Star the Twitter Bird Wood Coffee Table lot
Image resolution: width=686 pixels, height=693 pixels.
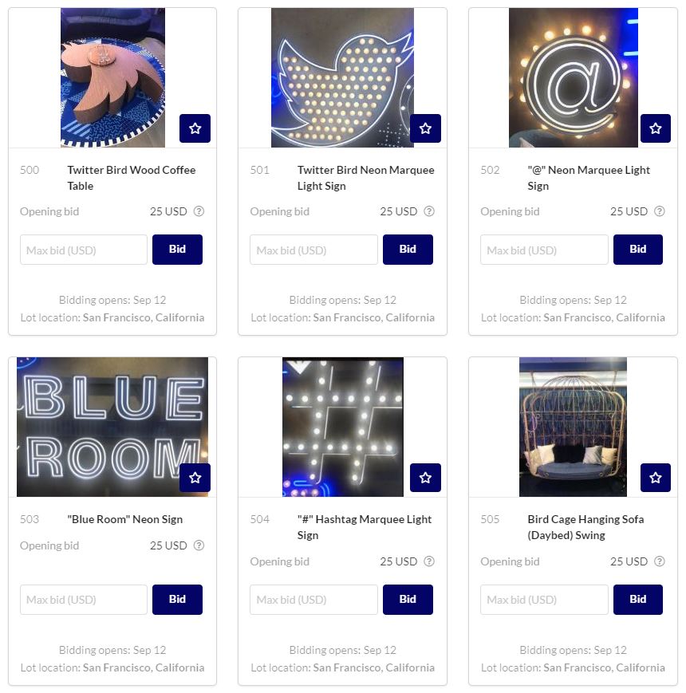195,128
